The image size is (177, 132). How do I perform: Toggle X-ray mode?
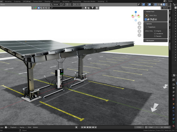coord(156,4)
